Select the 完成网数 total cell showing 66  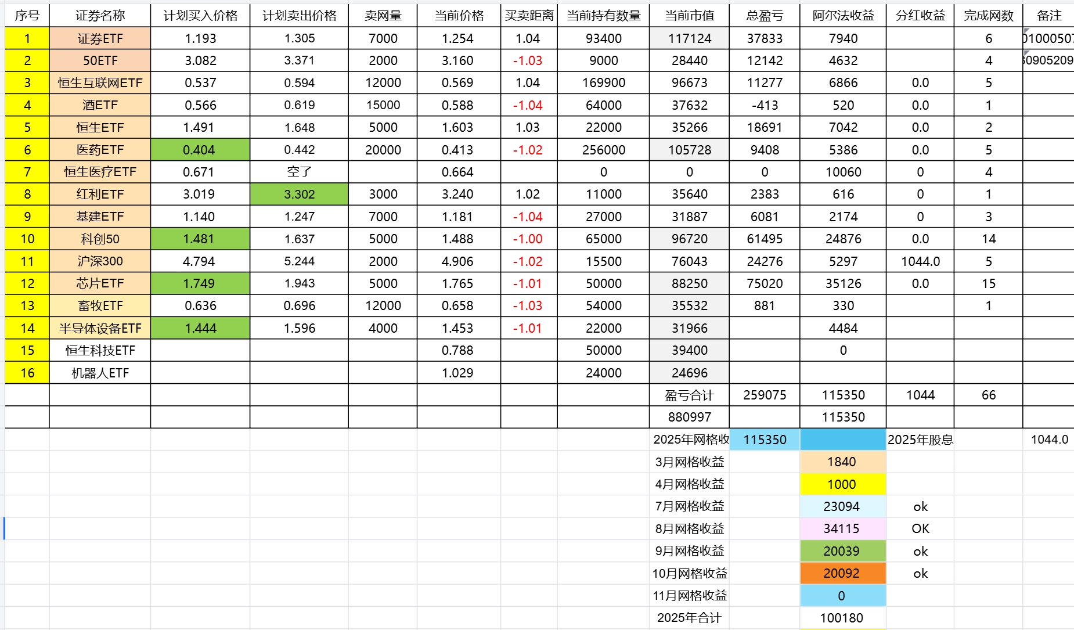(x=988, y=395)
